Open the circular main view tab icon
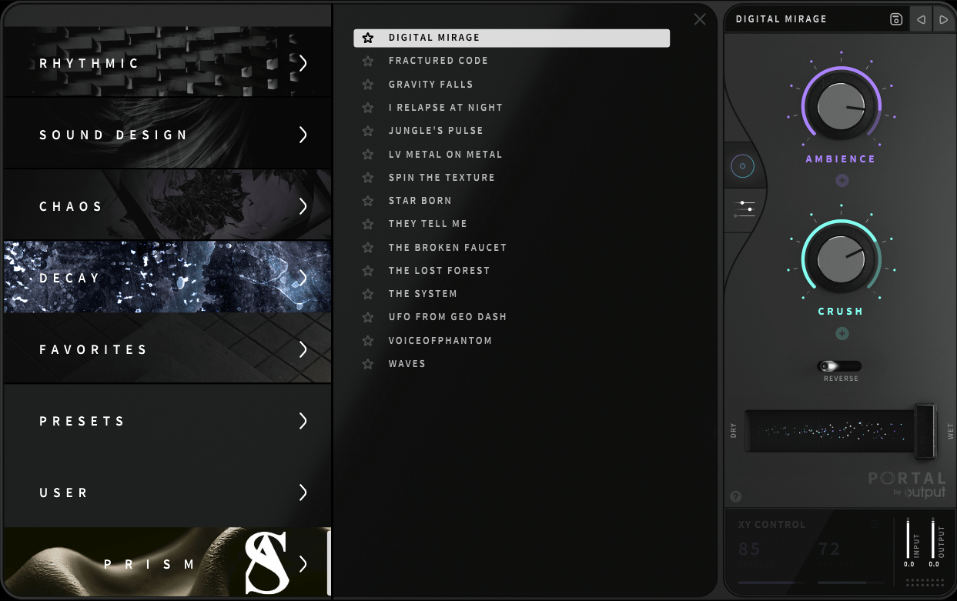The width and height of the screenshot is (957, 601). coord(743,166)
